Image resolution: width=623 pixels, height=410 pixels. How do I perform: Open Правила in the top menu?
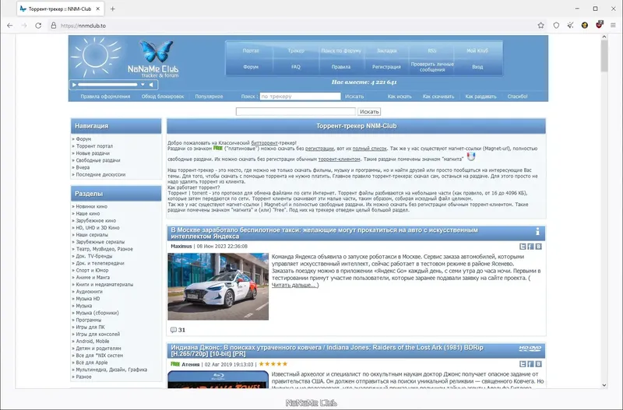(341, 67)
